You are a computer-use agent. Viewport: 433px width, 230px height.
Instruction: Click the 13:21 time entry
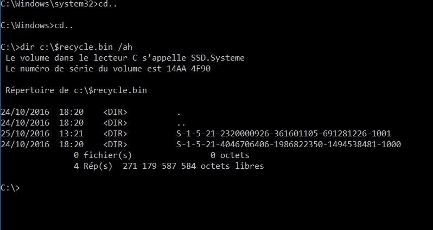71,133
